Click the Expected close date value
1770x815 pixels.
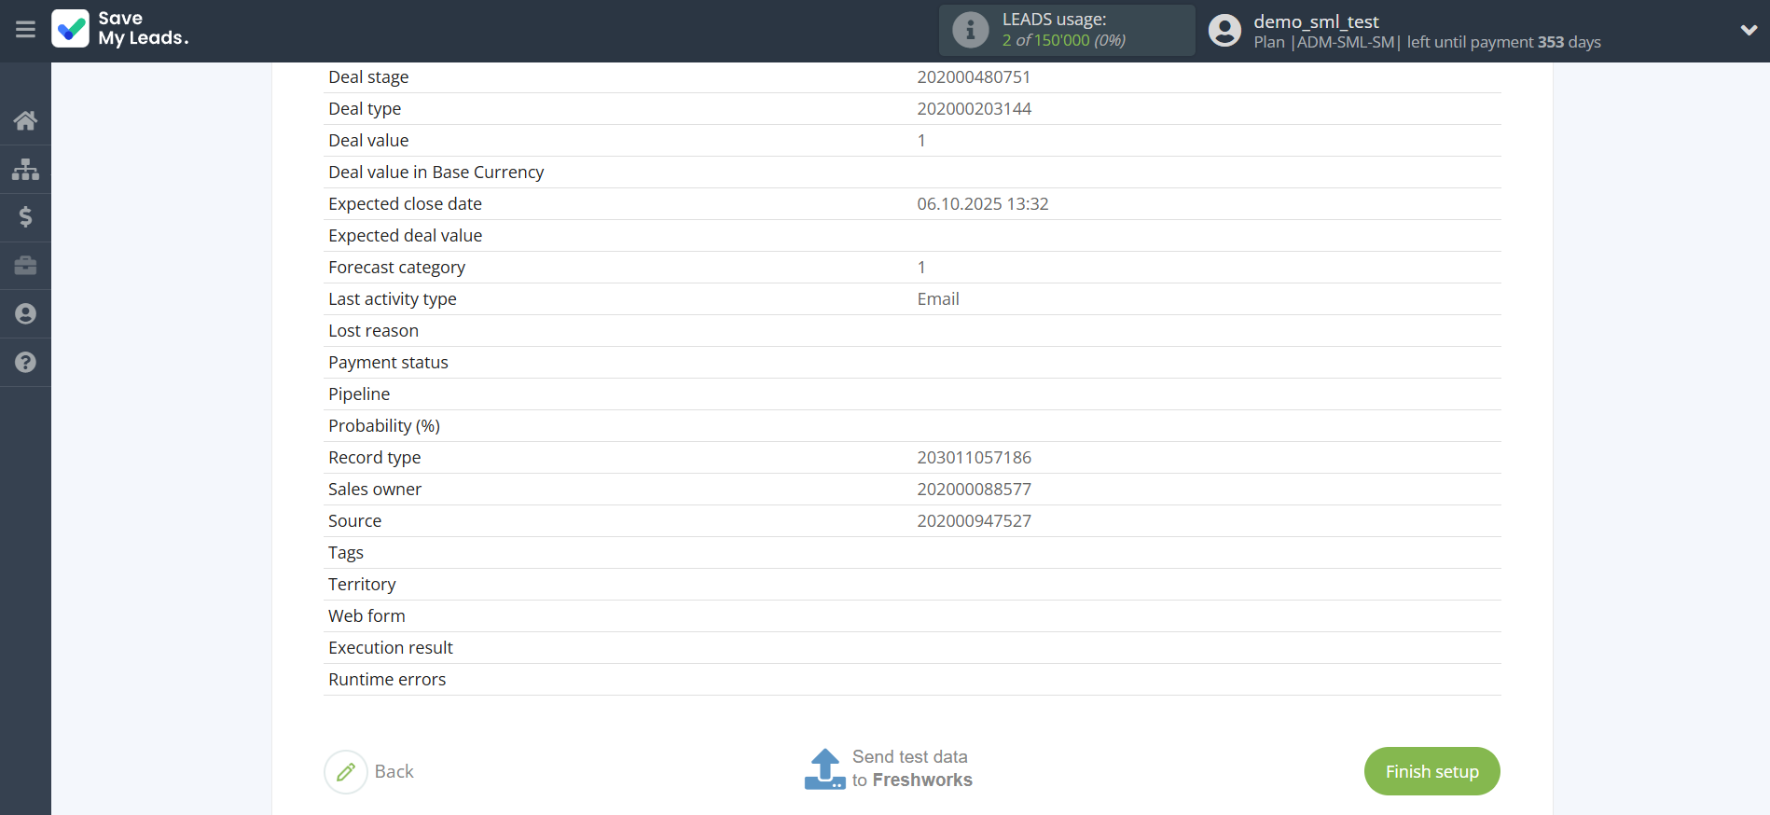[982, 204]
